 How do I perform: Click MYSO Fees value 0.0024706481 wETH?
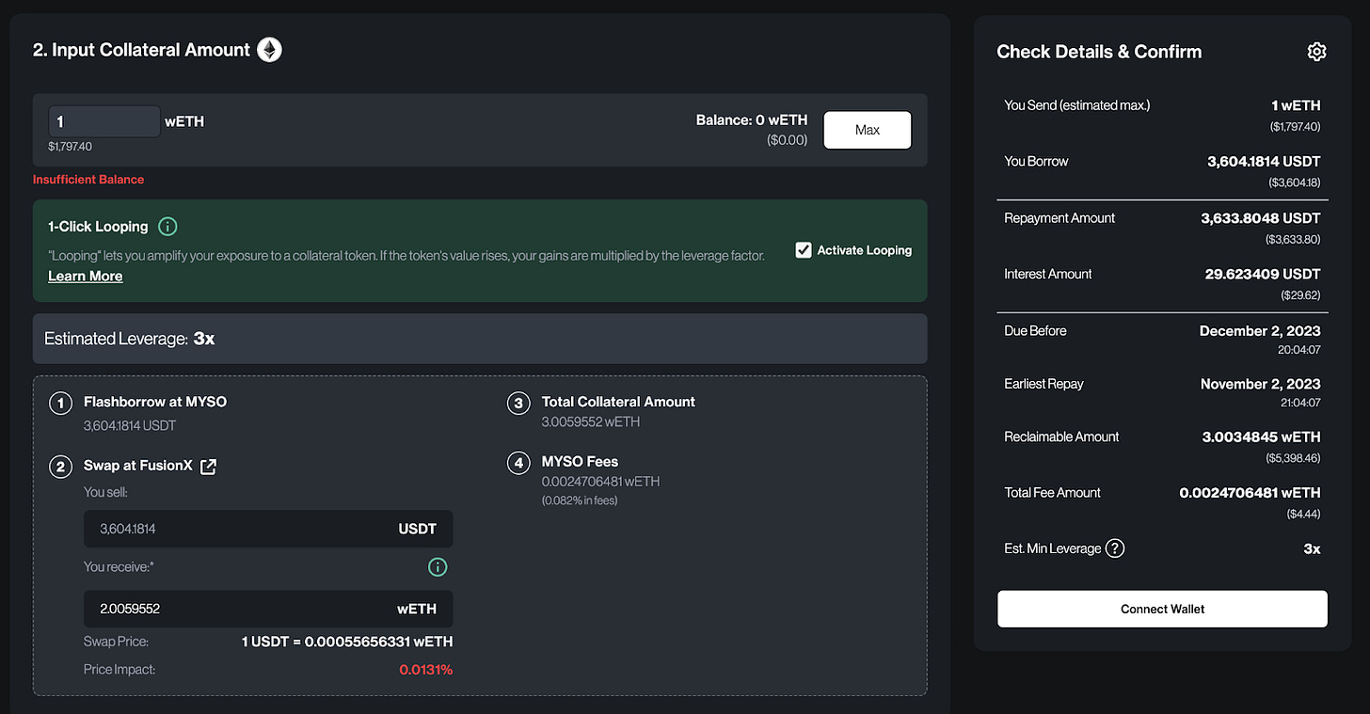(600, 482)
